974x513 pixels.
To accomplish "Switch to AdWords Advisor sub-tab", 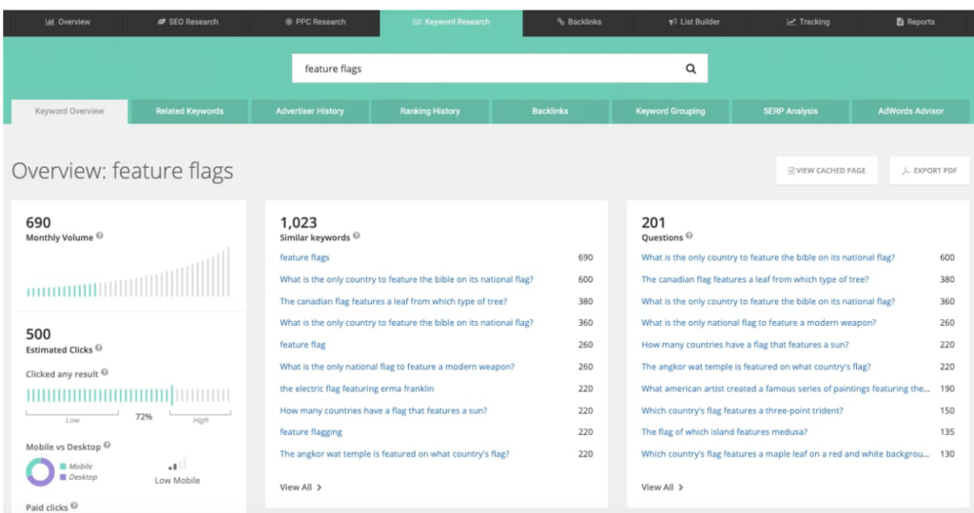I will (910, 112).
